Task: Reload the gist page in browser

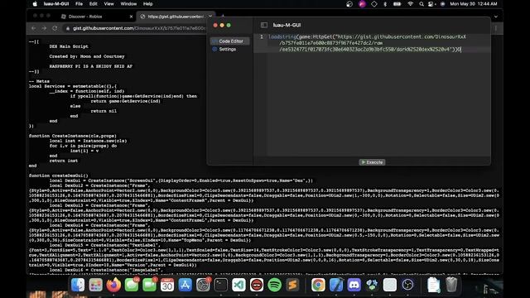Action: point(55,28)
